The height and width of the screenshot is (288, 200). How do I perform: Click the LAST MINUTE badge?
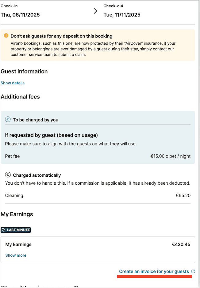16,230
